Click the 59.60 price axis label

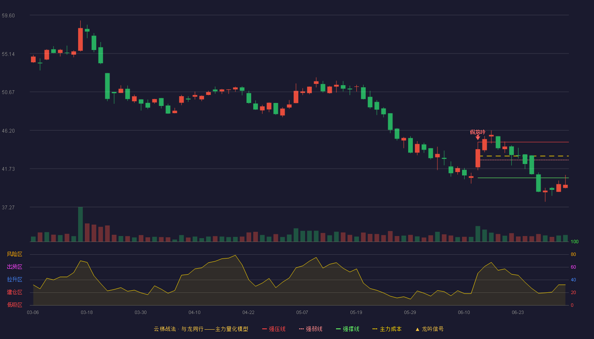coord(8,15)
